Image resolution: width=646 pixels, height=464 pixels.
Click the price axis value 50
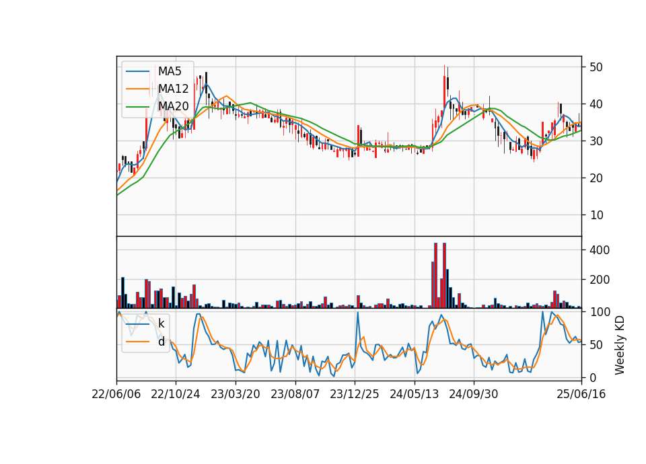click(x=596, y=67)
